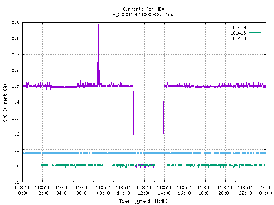The width and height of the screenshot is (274, 205).
Task: Click the 0.6 y-axis tick label
Action: 15,70
